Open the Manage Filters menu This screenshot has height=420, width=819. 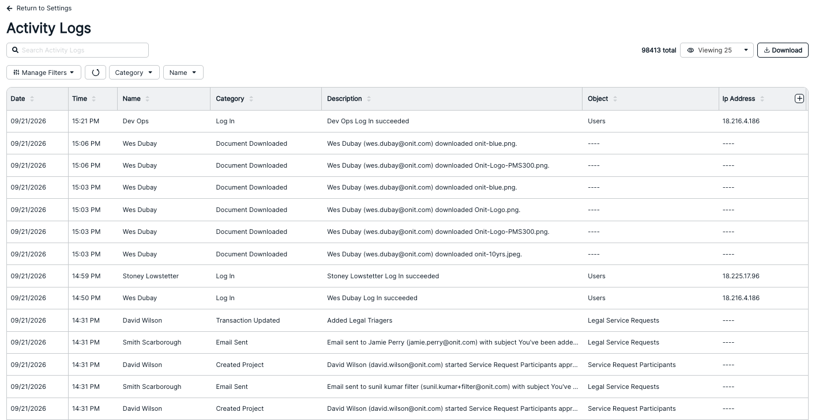[x=44, y=73]
